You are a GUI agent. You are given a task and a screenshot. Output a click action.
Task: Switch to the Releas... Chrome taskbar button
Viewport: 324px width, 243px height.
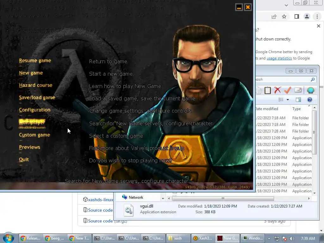click(x=30, y=238)
